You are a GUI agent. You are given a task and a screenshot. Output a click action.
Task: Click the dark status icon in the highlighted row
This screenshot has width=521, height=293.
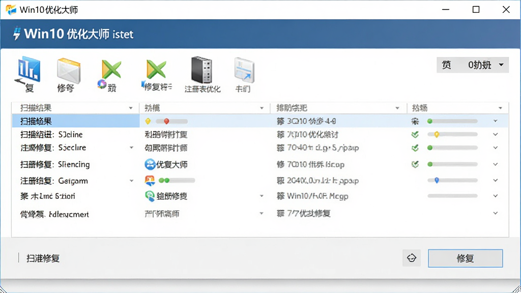[415, 121]
